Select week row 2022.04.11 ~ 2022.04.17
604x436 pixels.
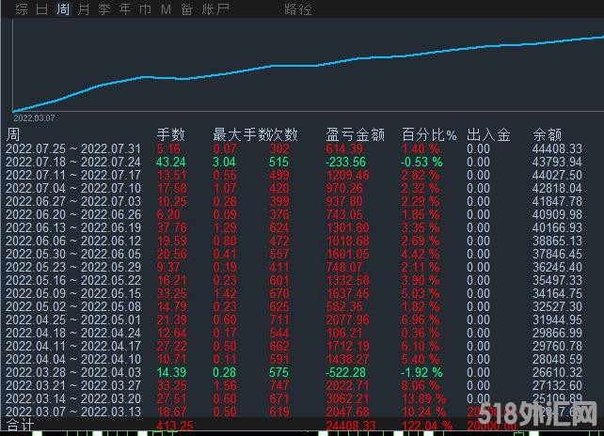pos(294,346)
